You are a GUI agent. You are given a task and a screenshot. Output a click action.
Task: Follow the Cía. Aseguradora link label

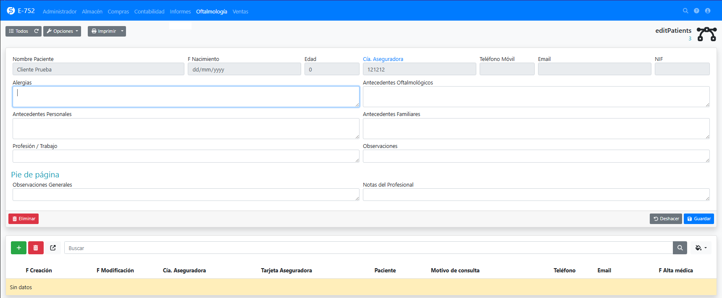pyautogui.click(x=383, y=59)
